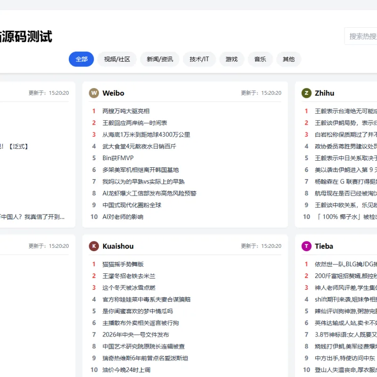
Task: Click the Kuaishou card title text
Action: [x=118, y=246]
